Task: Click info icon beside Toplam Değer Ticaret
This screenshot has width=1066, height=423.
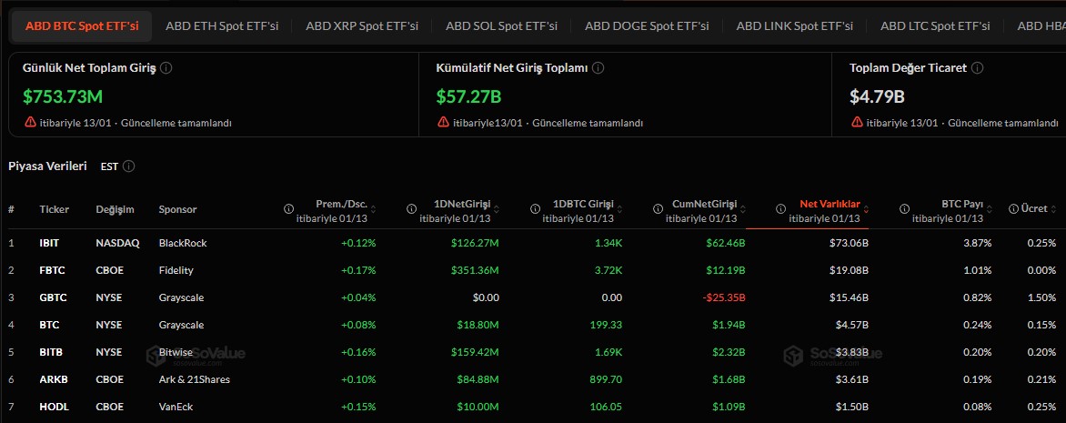Action: 976,68
